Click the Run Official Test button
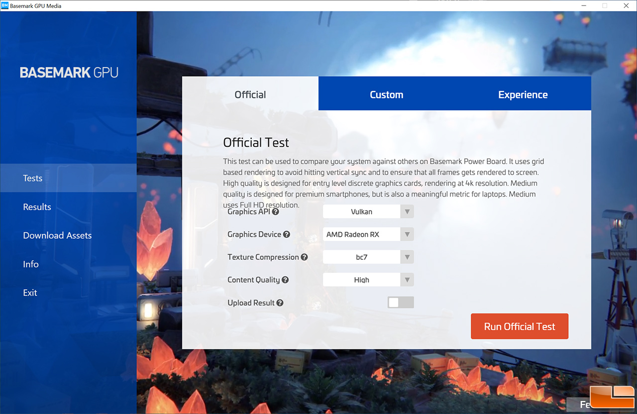This screenshot has width=637, height=414. tap(520, 326)
